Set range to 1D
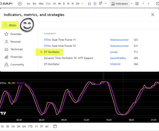 click(2, 126)
